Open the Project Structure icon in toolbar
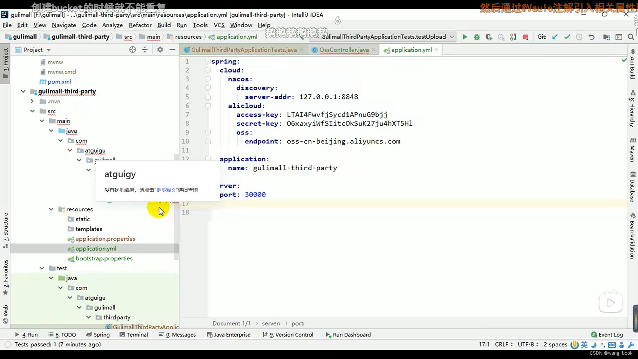The image size is (638, 359). (x=606, y=37)
